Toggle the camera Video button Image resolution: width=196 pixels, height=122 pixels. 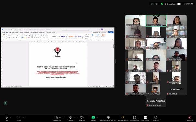[x=18, y=118]
